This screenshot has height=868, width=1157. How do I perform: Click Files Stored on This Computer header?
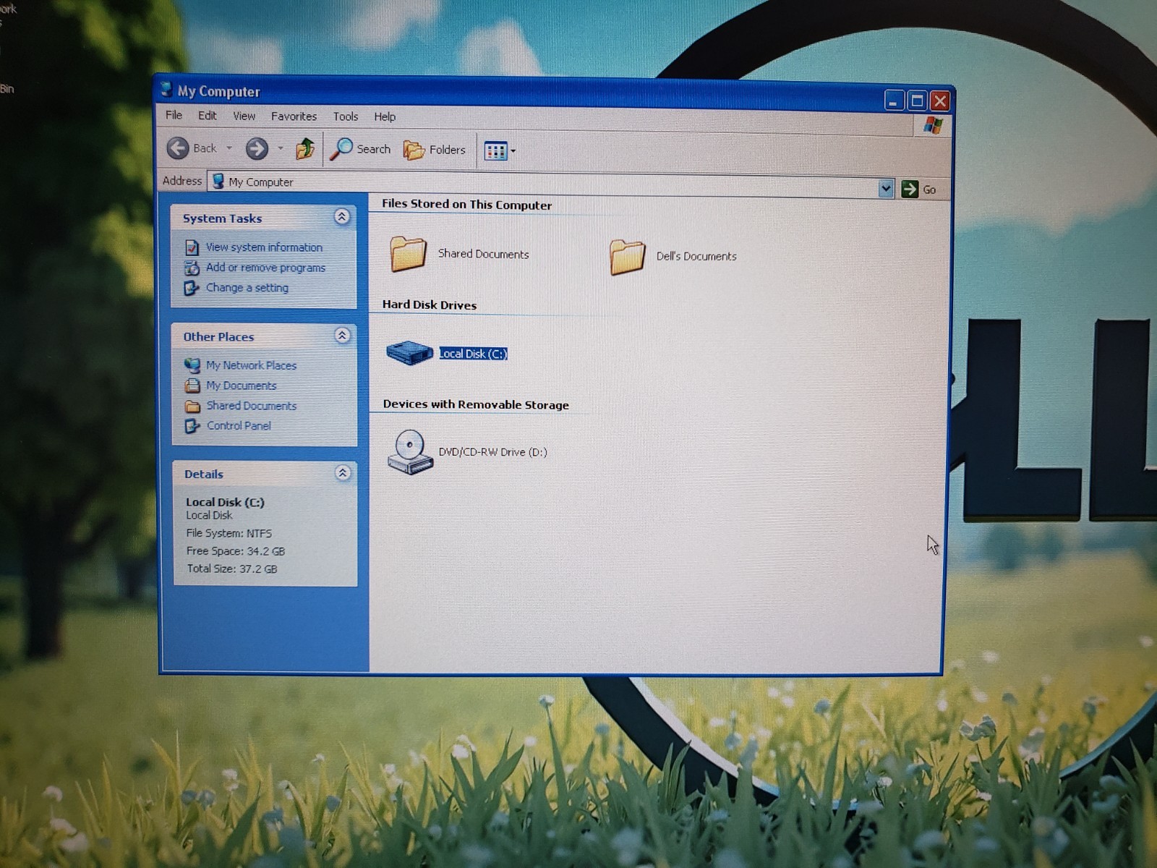tap(466, 205)
